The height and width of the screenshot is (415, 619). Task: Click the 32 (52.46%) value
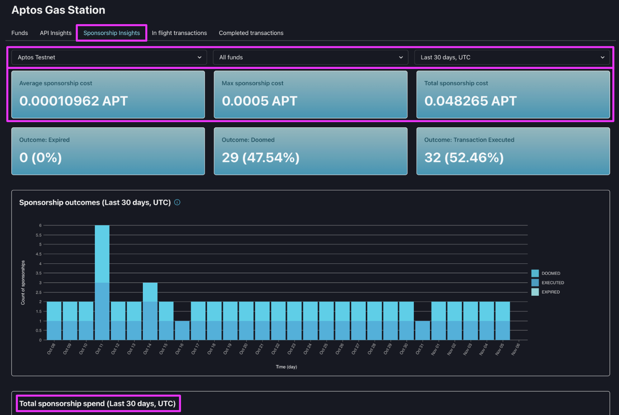click(464, 158)
